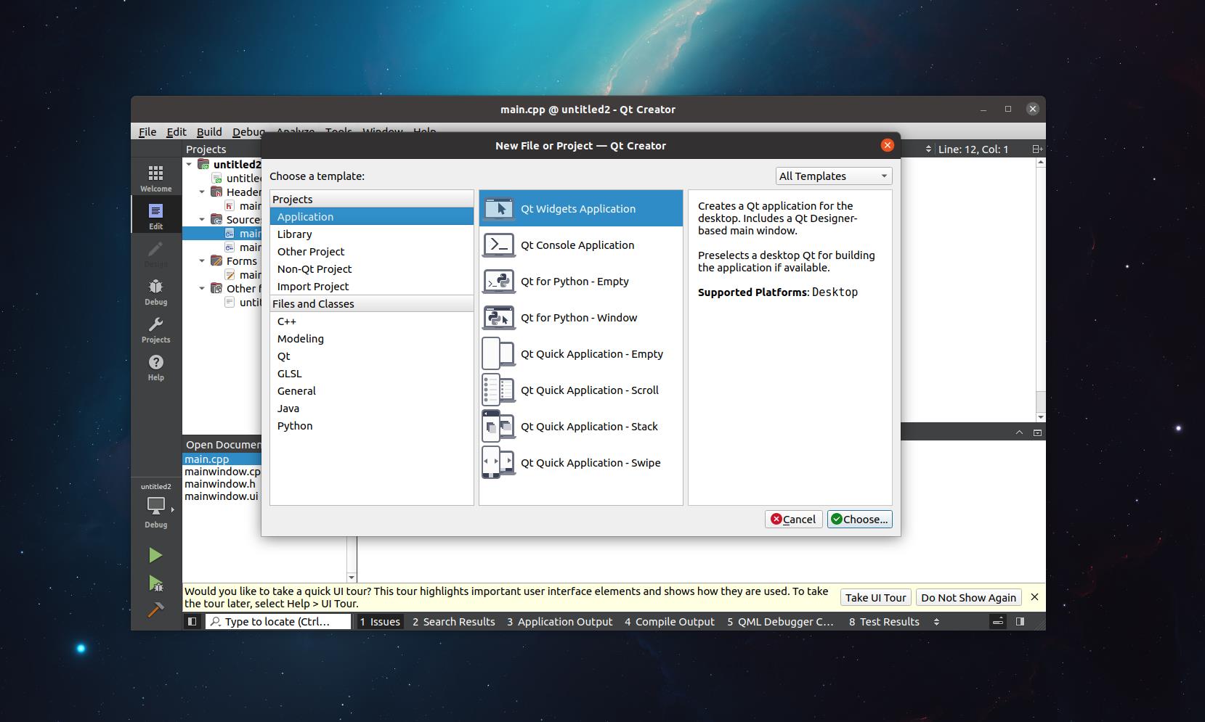Dismiss the UI tour notification bar
This screenshot has height=722, width=1205.
pyautogui.click(x=1034, y=597)
